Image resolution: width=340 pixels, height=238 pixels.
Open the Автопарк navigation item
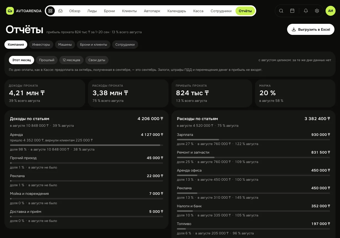point(152,11)
